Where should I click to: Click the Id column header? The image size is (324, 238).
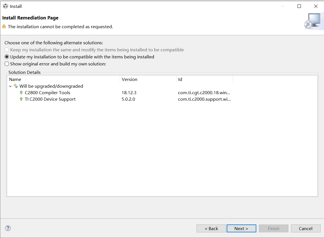[180, 79]
